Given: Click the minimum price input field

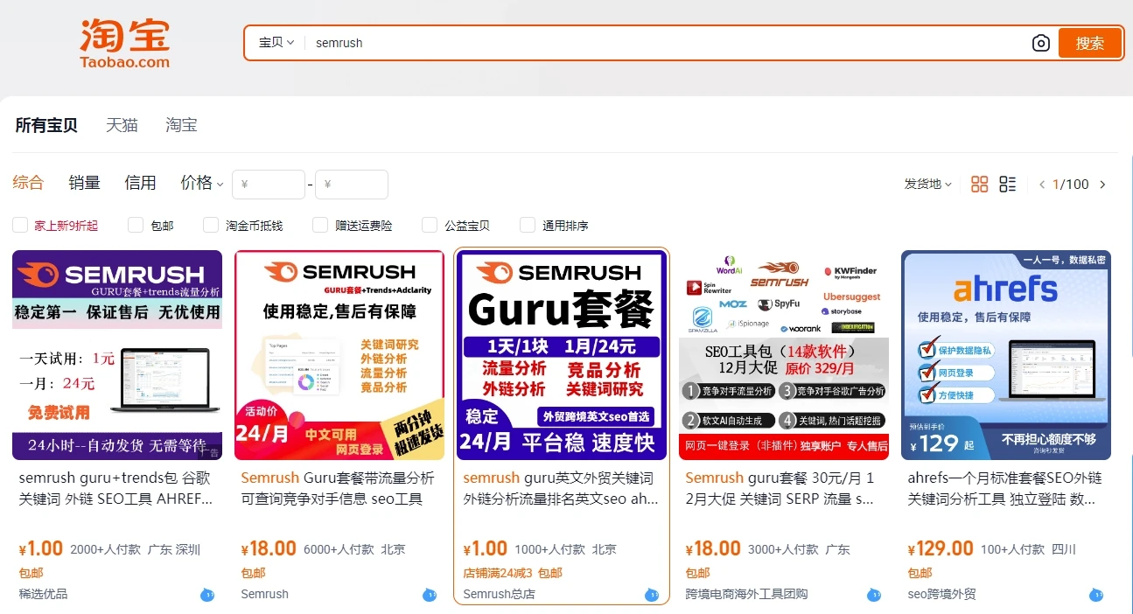Looking at the screenshot, I should coord(269,185).
